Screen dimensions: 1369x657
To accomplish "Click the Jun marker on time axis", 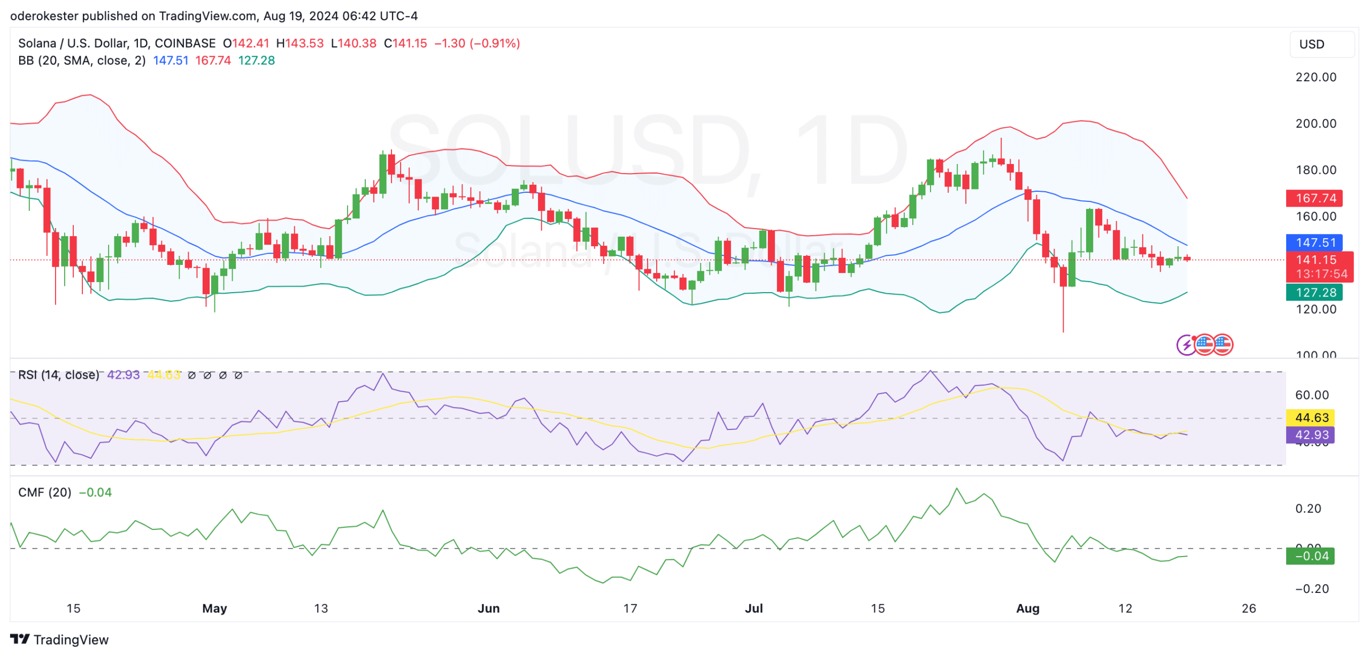I will click(488, 608).
